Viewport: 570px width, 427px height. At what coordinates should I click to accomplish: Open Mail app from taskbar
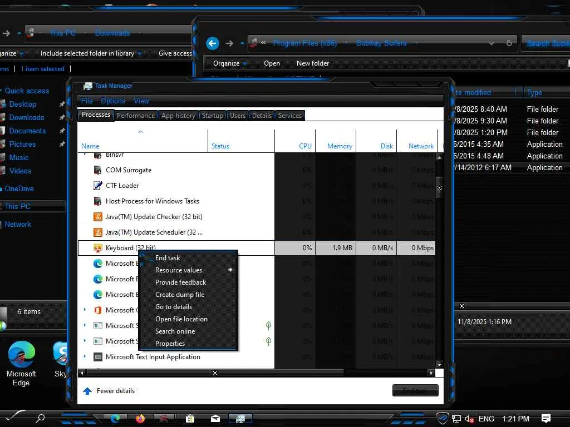pos(215,419)
